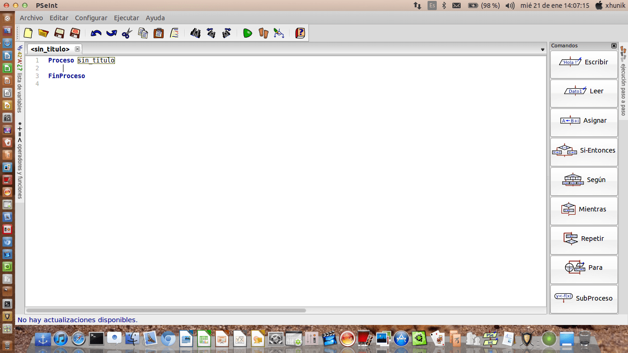Redo using the right-curving blue arrow
Screen dimensions: 628x353
click(x=112, y=33)
